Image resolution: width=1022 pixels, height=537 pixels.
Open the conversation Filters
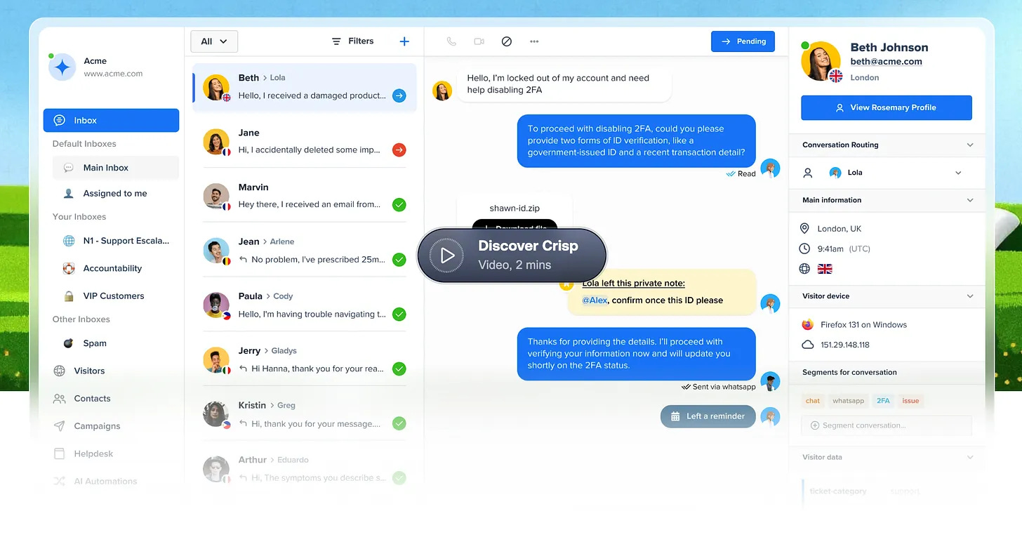[x=352, y=41]
